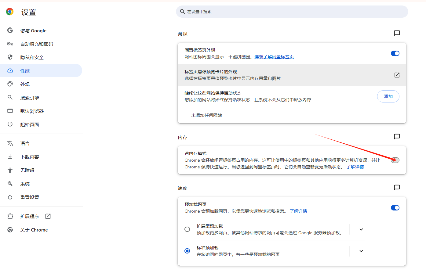The height and width of the screenshot is (273, 426).
Task: Expand the 标准预加载 details chevron
Action: pyautogui.click(x=361, y=251)
